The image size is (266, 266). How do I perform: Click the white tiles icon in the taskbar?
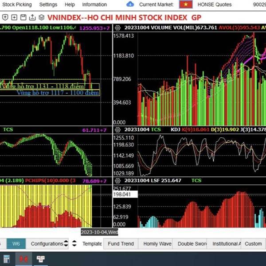(41, 259)
